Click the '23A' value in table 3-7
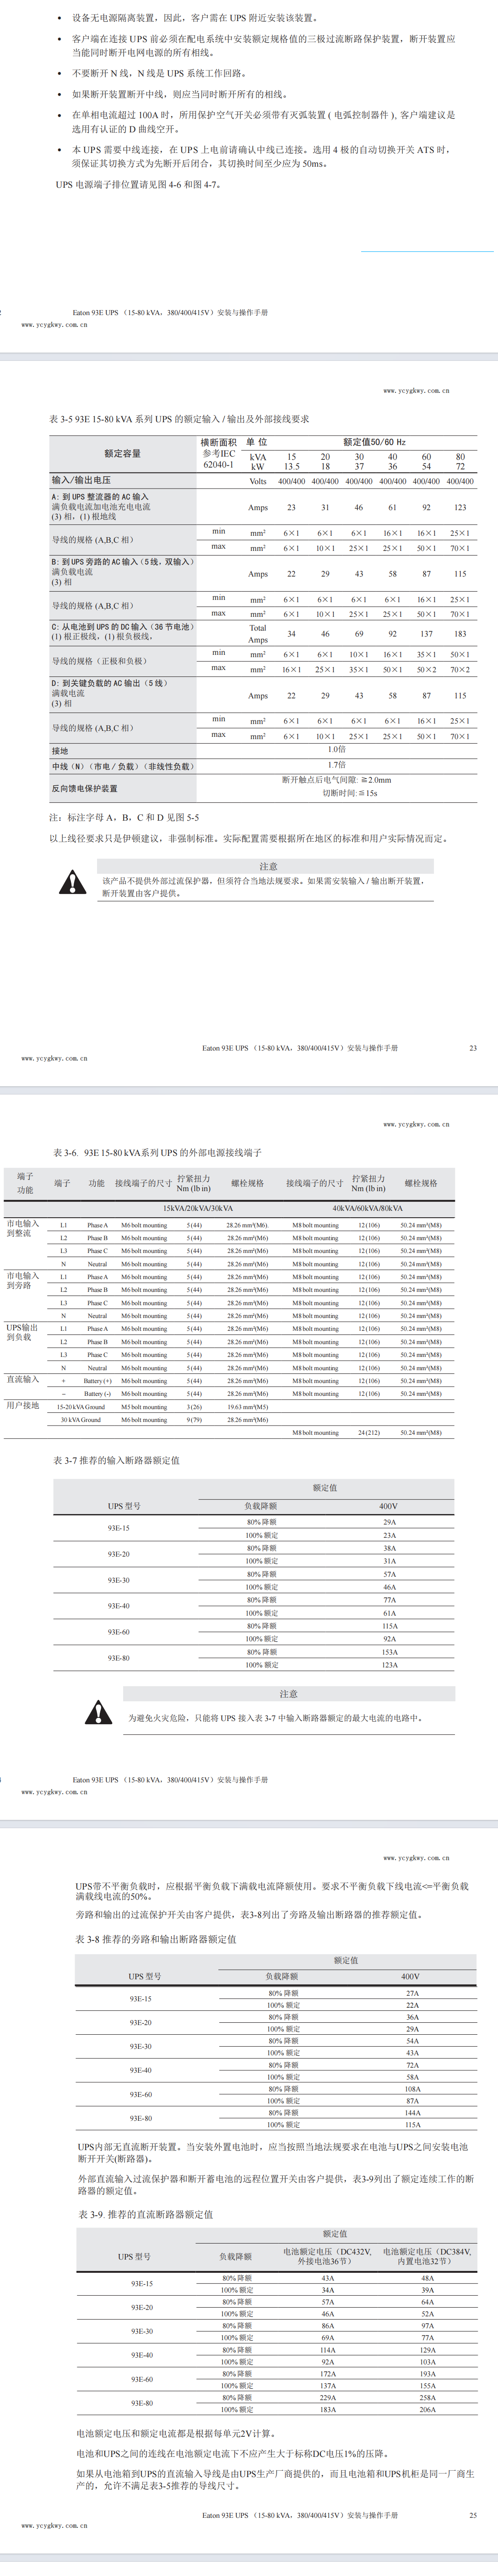The height and width of the screenshot is (2576, 498). [x=389, y=1535]
